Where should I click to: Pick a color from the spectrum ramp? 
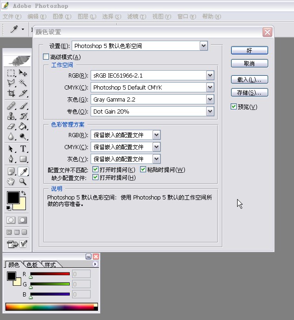coord(51,307)
